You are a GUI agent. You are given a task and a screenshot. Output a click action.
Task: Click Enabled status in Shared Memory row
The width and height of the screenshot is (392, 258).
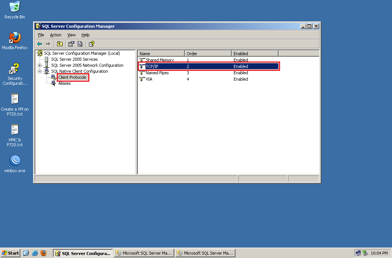pos(241,60)
